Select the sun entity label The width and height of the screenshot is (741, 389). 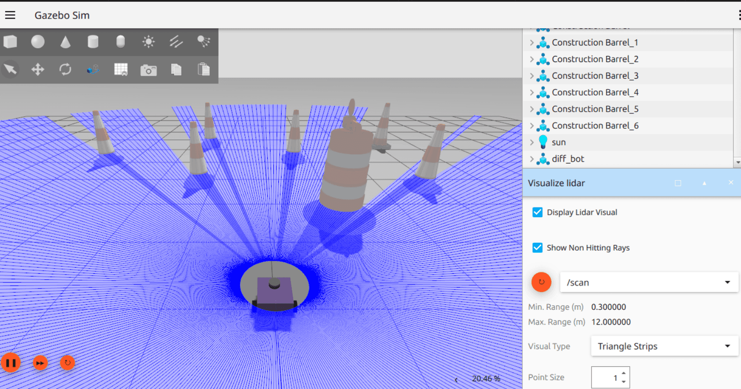[559, 143]
